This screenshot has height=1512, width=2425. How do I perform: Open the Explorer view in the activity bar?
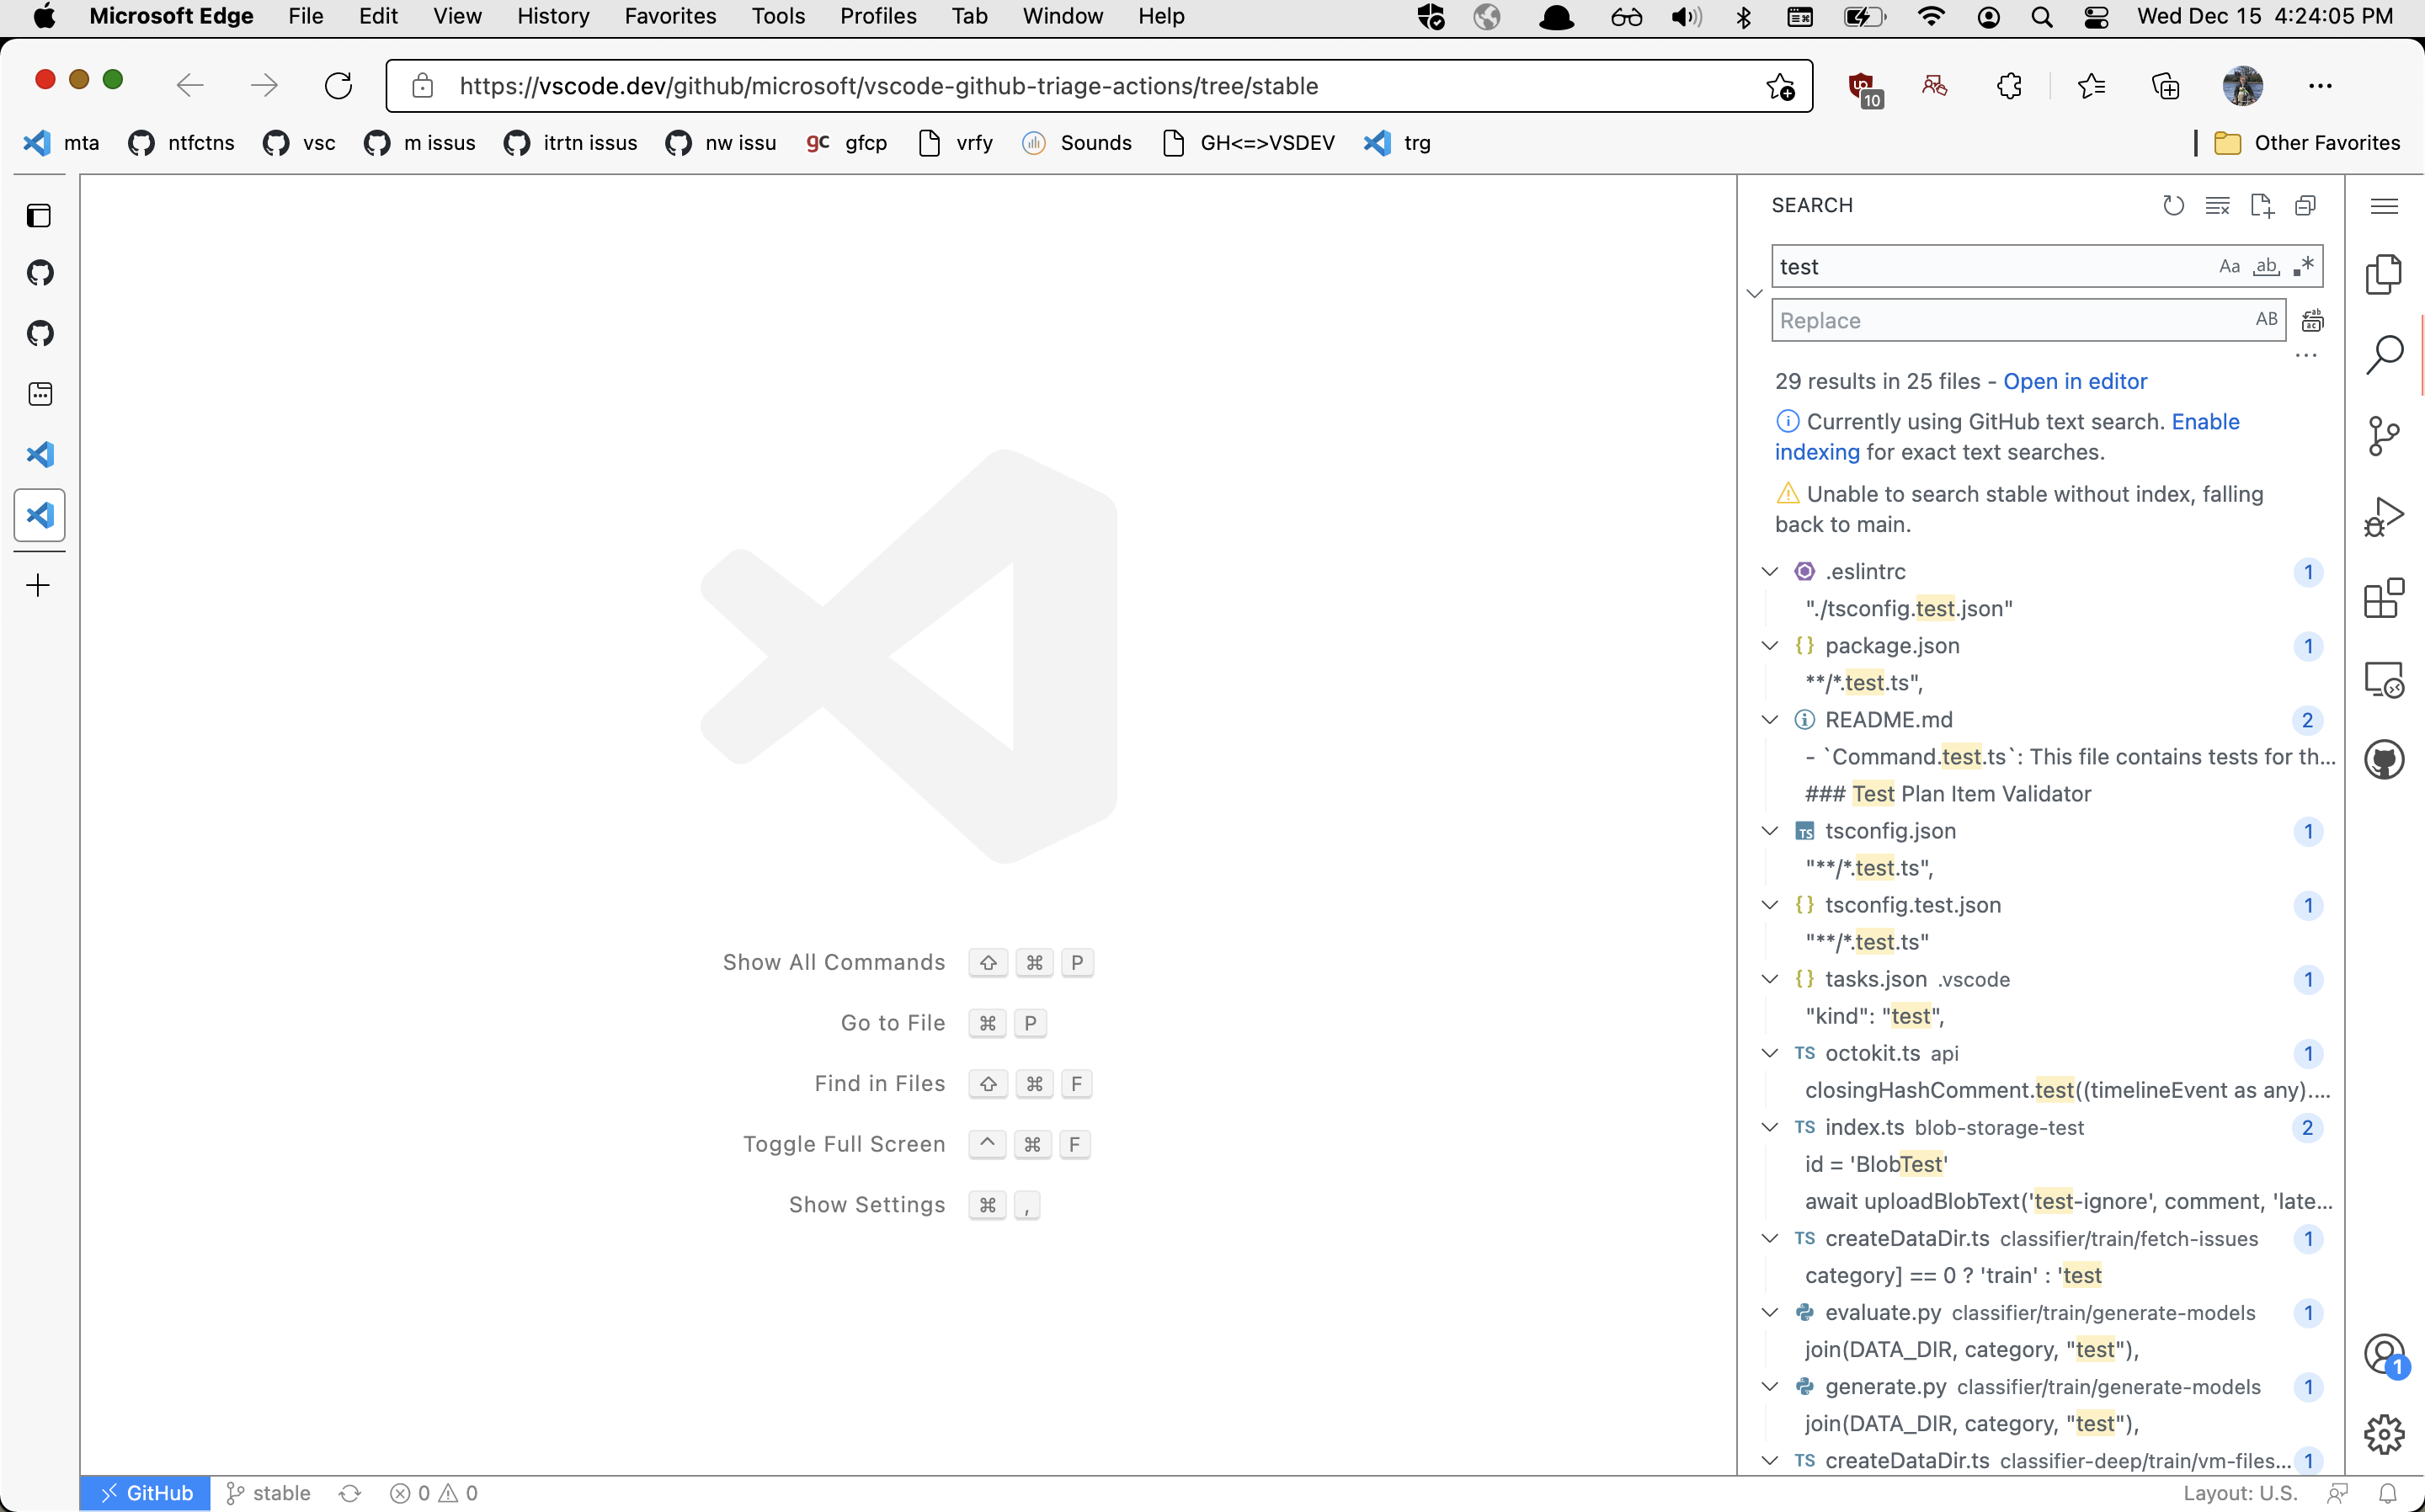pos(2384,274)
